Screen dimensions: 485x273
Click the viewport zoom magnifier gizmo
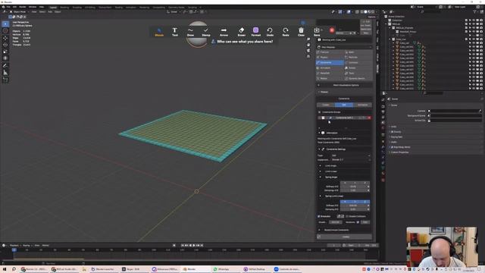click(x=308, y=39)
